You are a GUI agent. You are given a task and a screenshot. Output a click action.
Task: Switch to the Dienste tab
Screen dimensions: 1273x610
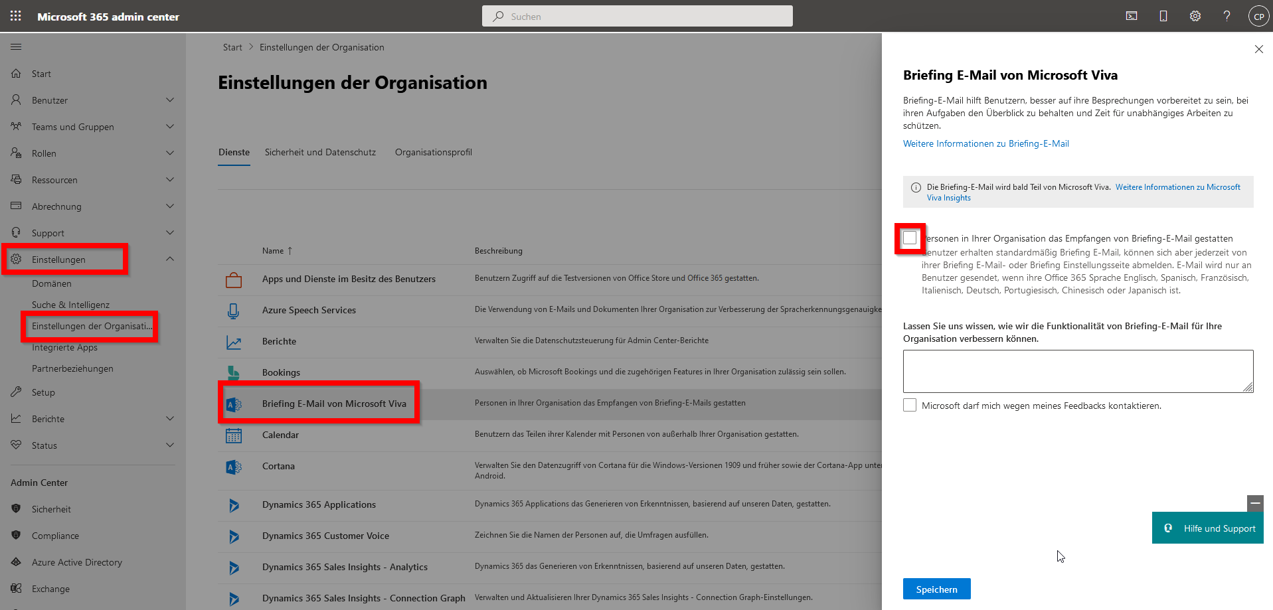[x=234, y=152]
